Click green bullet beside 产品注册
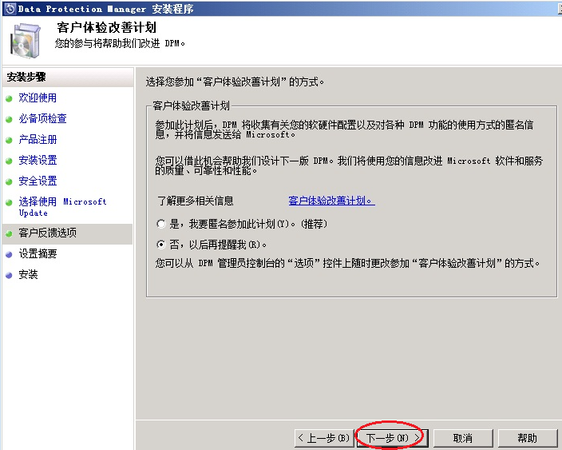 9,141
